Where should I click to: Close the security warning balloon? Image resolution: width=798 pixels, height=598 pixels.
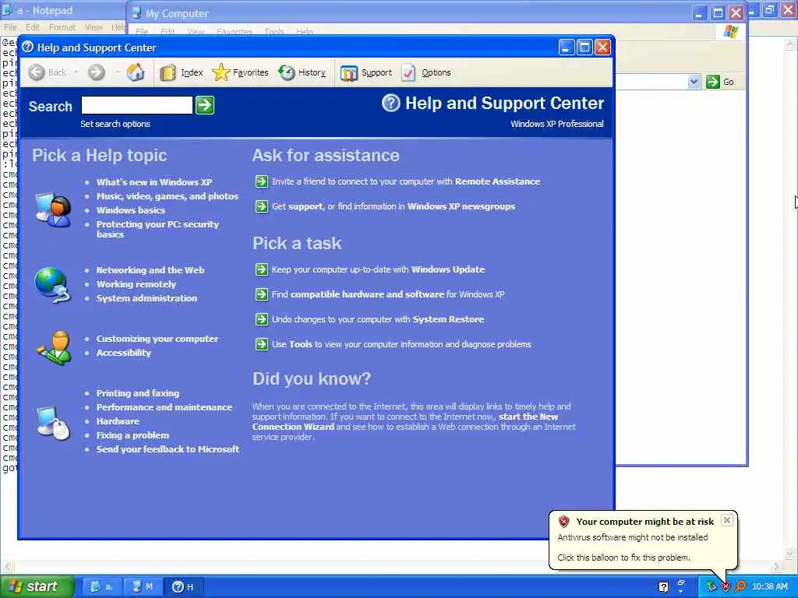click(727, 520)
